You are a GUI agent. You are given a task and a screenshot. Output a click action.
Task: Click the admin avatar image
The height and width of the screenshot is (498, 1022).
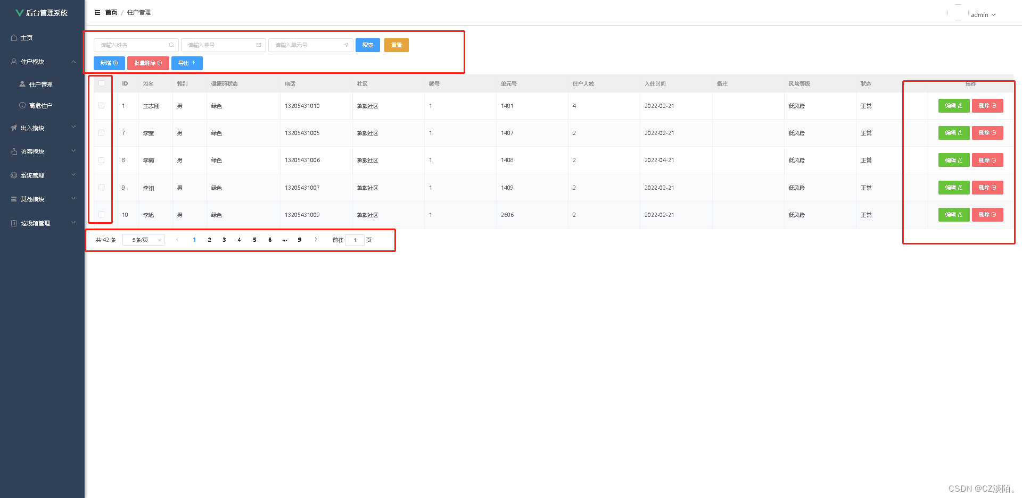958,13
